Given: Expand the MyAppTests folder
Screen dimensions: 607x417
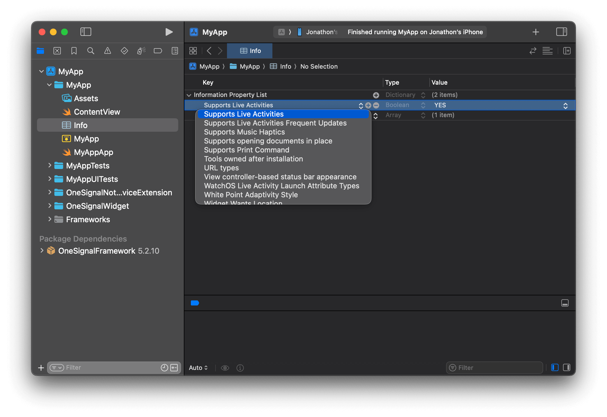Looking at the screenshot, I should (x=50, y=165).
